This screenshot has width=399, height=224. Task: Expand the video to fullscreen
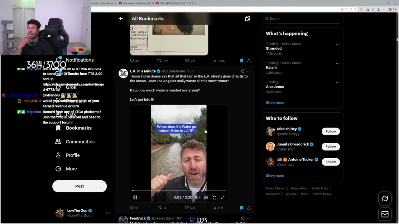(x=223, y=198)
